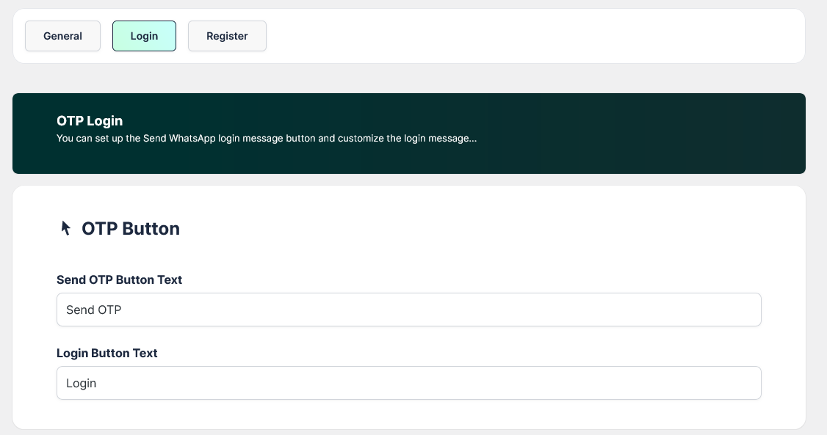Click gray background between tab bar and banner
The image size is (827, 435).
coord(408,78)
